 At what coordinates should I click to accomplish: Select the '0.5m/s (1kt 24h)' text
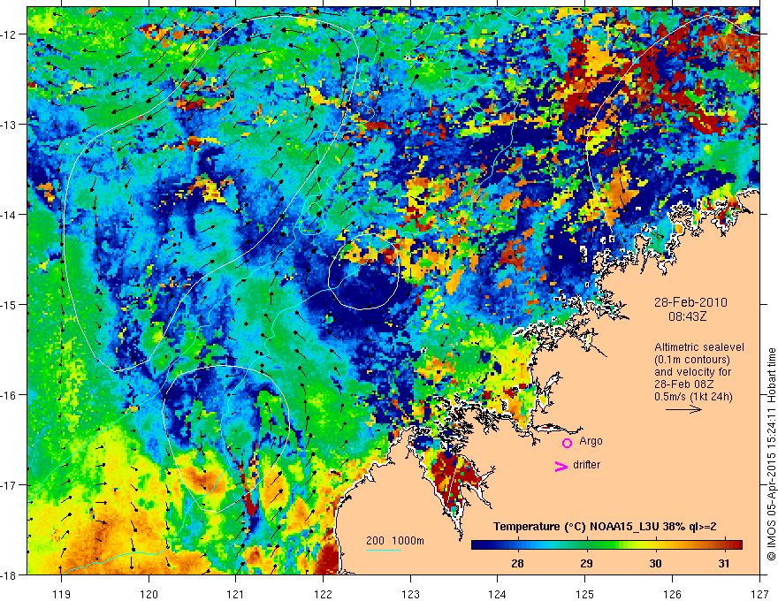[x=693, y=397]
